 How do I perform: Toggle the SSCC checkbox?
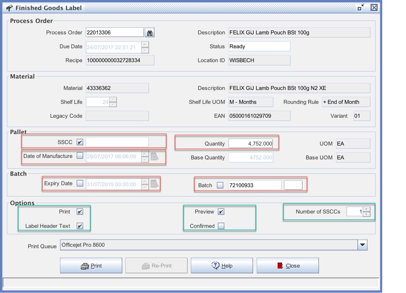[80, 143]
